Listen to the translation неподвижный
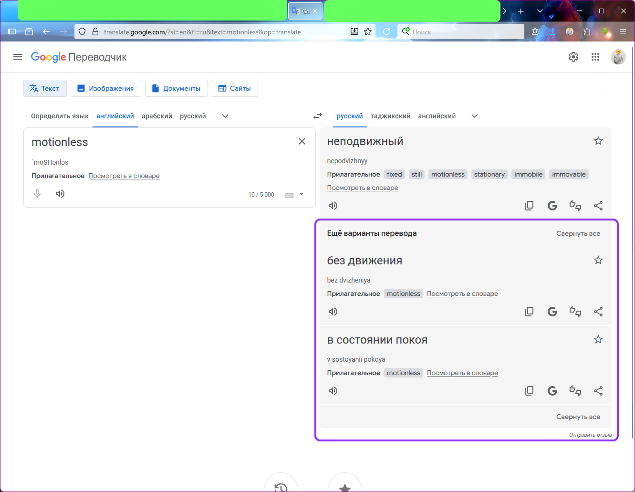The height and width of the screenshot is (492, 635). pos(333,206)
